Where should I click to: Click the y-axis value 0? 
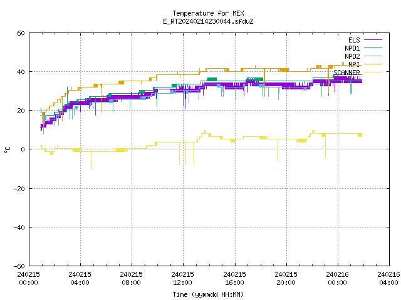[23, 149]
